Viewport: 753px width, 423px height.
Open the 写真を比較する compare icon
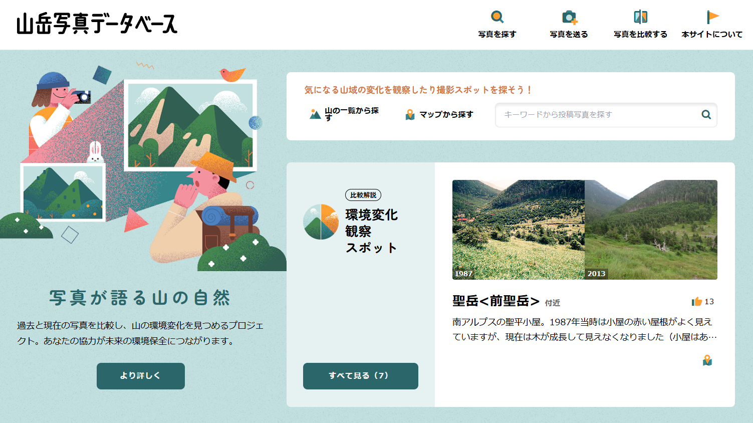coord(641,17)
